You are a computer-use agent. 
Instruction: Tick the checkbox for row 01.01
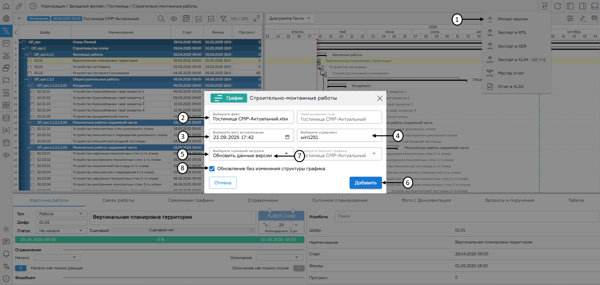tap(30, 61)
